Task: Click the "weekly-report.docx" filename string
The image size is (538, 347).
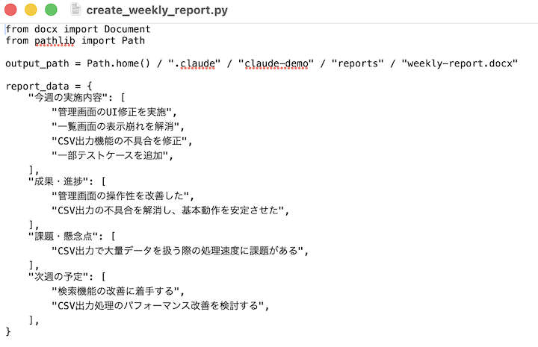Action: point(460,63)
